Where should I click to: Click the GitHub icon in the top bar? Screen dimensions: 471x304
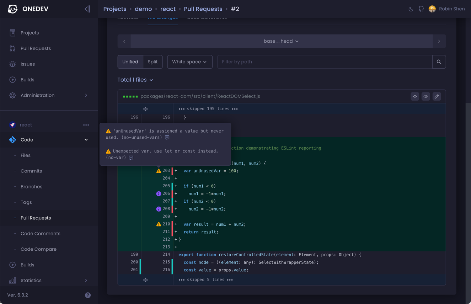tap(421, 9)
